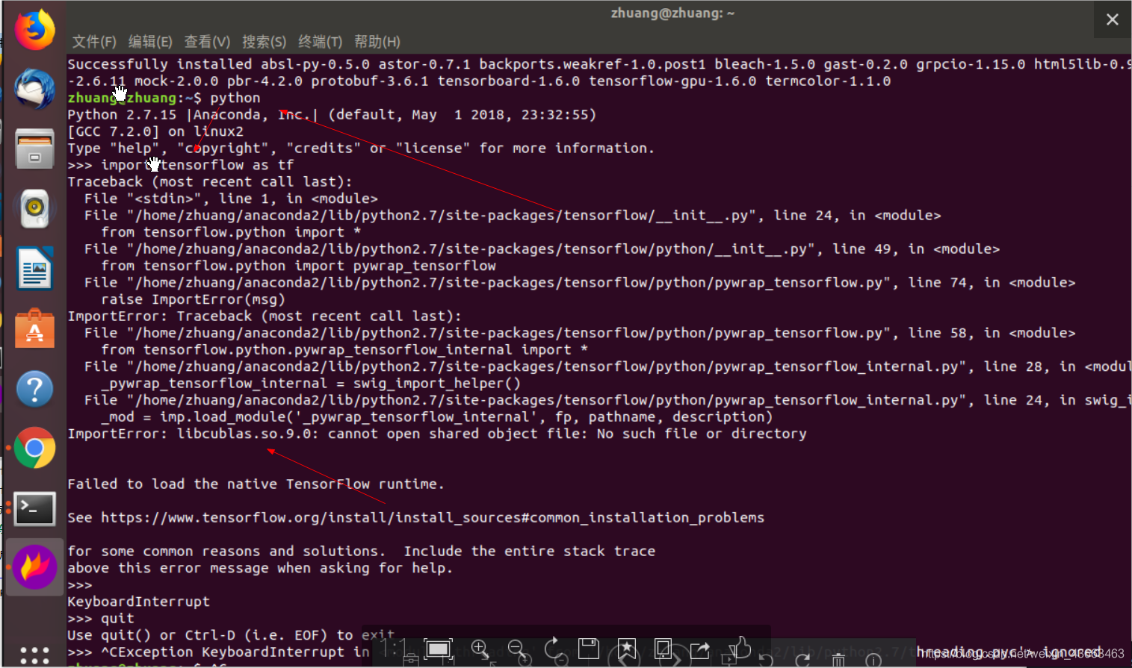Click the zoom out magnifier icon

(x=516, y=649)
